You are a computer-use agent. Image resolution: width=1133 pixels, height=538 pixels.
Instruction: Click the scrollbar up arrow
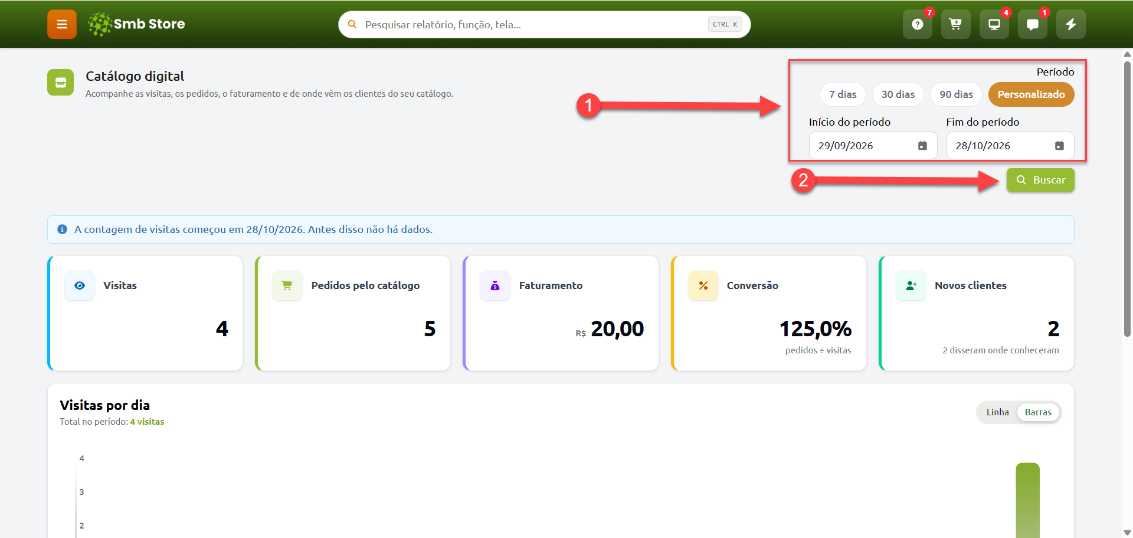coord(1127,54)
